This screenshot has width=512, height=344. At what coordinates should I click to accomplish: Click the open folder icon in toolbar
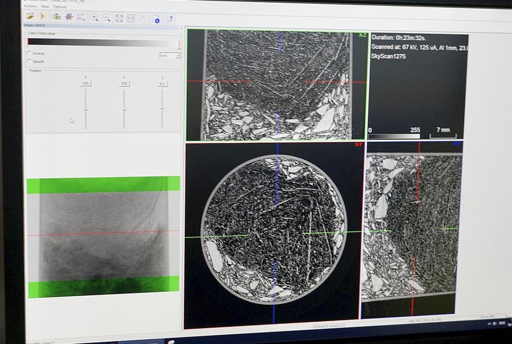tap(30, 16)
